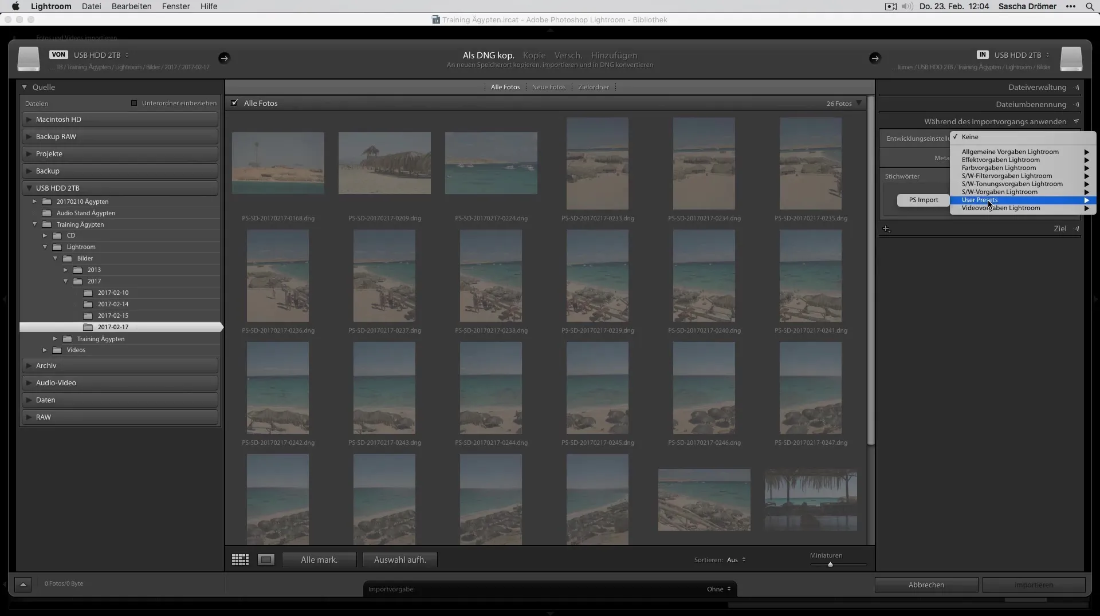Image resolution: width=1100 pixels, height=616 pixels.
Task: Select thumbnail PS-SD-20170217-0168.dng
Action: click(278, 163)
